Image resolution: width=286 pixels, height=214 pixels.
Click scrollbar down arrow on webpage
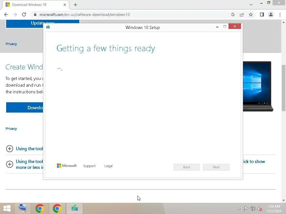point(284,200)
